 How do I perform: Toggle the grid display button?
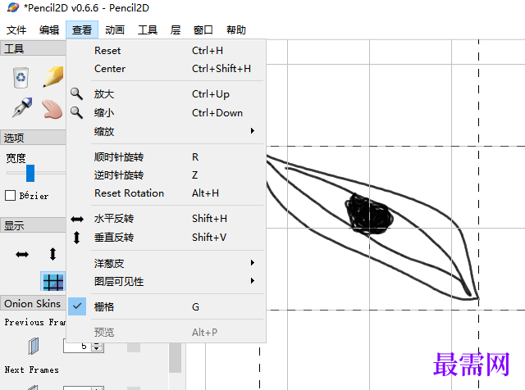52,282
